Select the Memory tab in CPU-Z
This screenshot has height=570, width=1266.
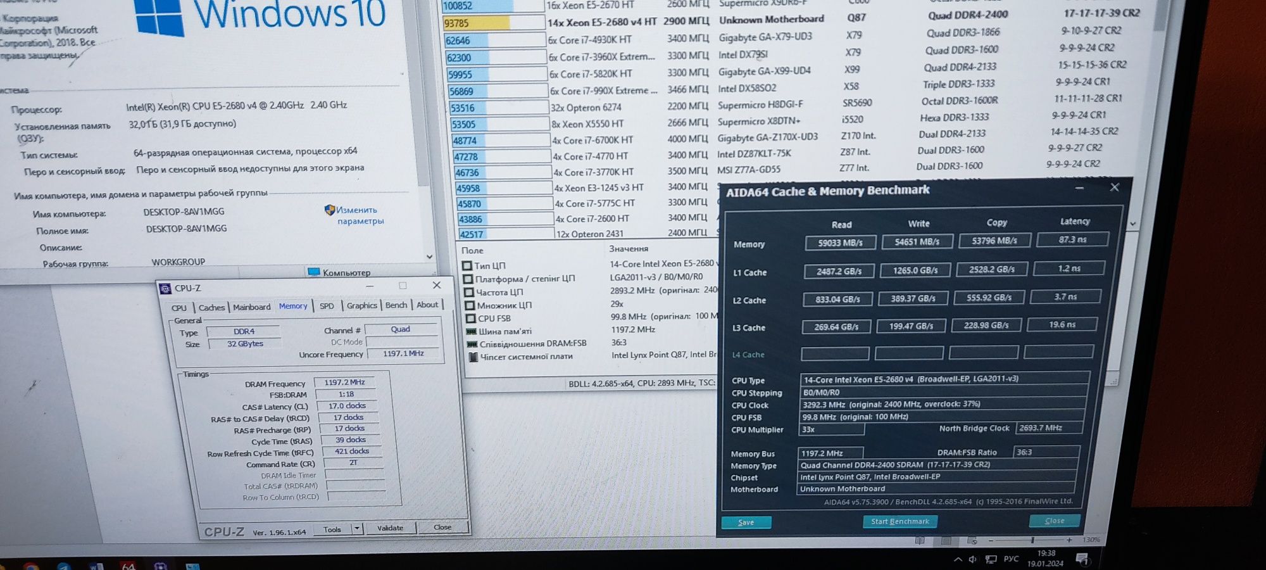[x=293, y=306]
